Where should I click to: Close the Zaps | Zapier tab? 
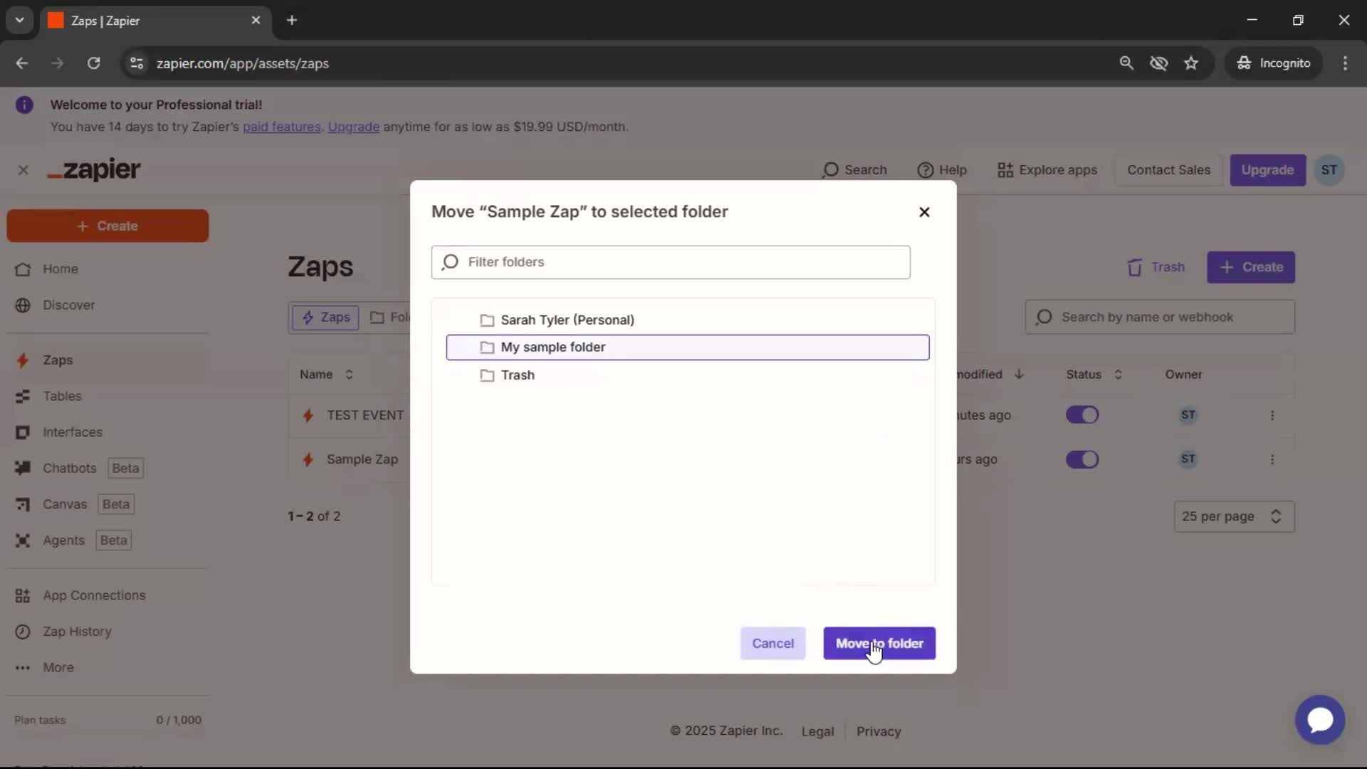click(x=256, y=21)
